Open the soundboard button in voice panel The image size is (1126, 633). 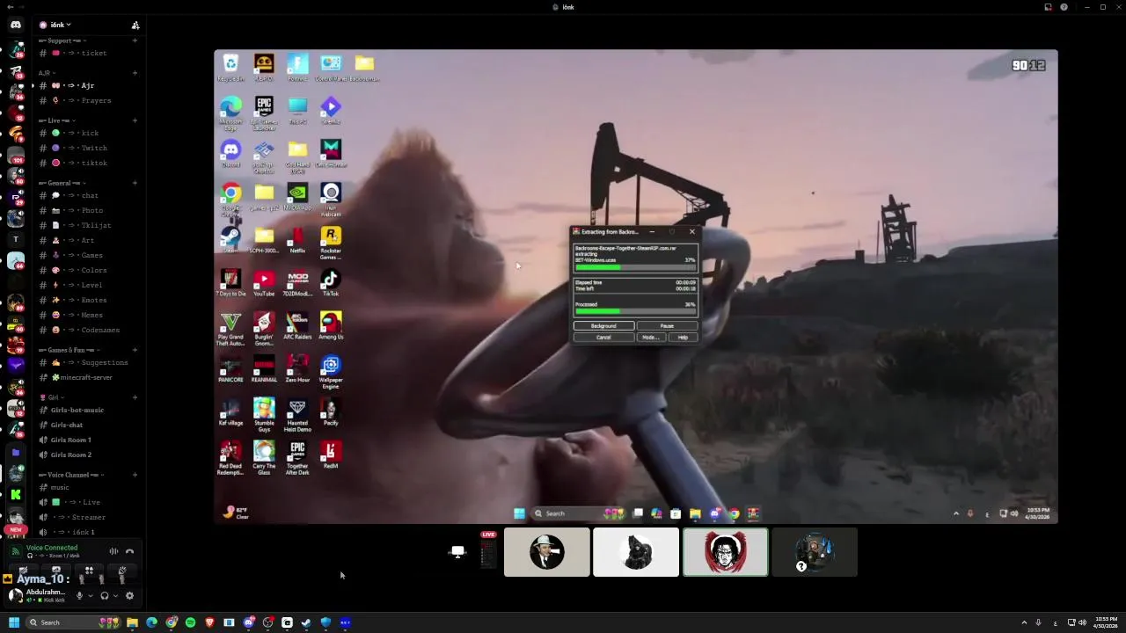122,571
